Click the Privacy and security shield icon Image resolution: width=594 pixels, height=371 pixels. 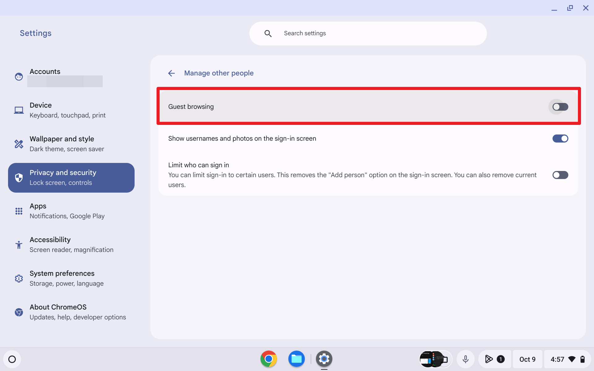[18, 177]
